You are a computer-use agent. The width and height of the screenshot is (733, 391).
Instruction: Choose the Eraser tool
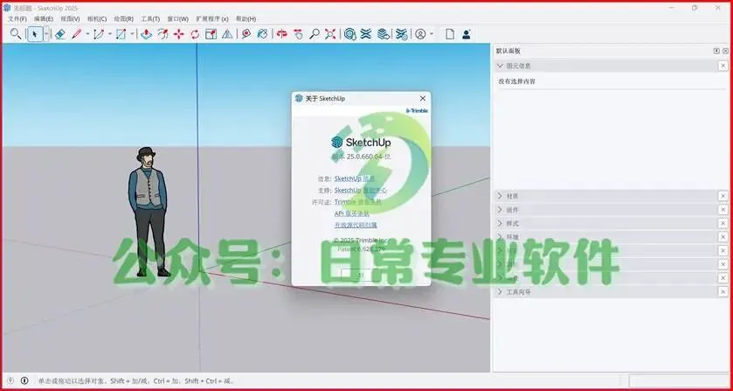[59, 34]
